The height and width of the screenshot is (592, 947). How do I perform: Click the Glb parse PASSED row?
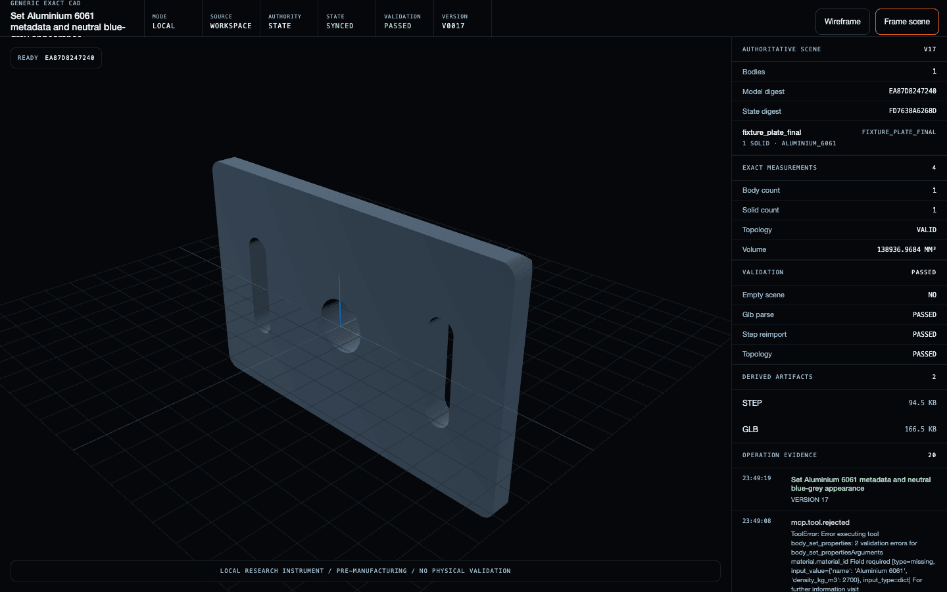coord(839,314)
